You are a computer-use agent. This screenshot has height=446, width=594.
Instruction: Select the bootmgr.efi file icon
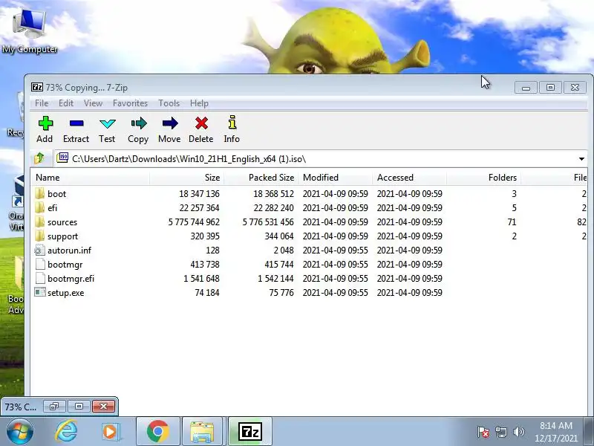tap(40, 278)
